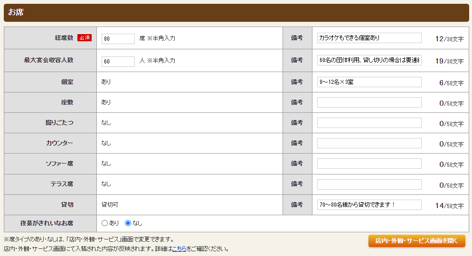This screenshot has height=256, width=472.
Task: Click the empty 座敷 備考 field
Action: click(x=369, y=102)
